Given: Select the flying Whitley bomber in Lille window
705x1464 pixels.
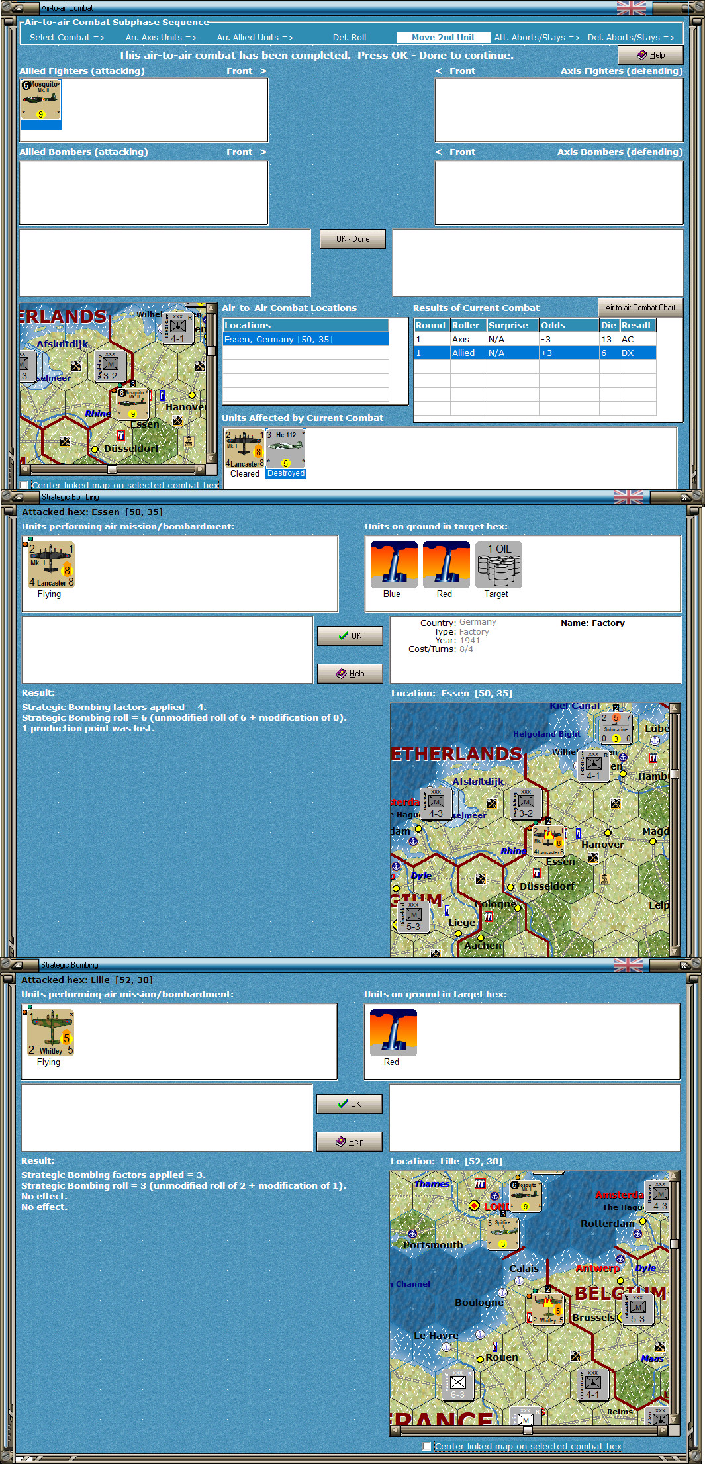Looking at the screenshot, I should click(x=50, y=1032).
